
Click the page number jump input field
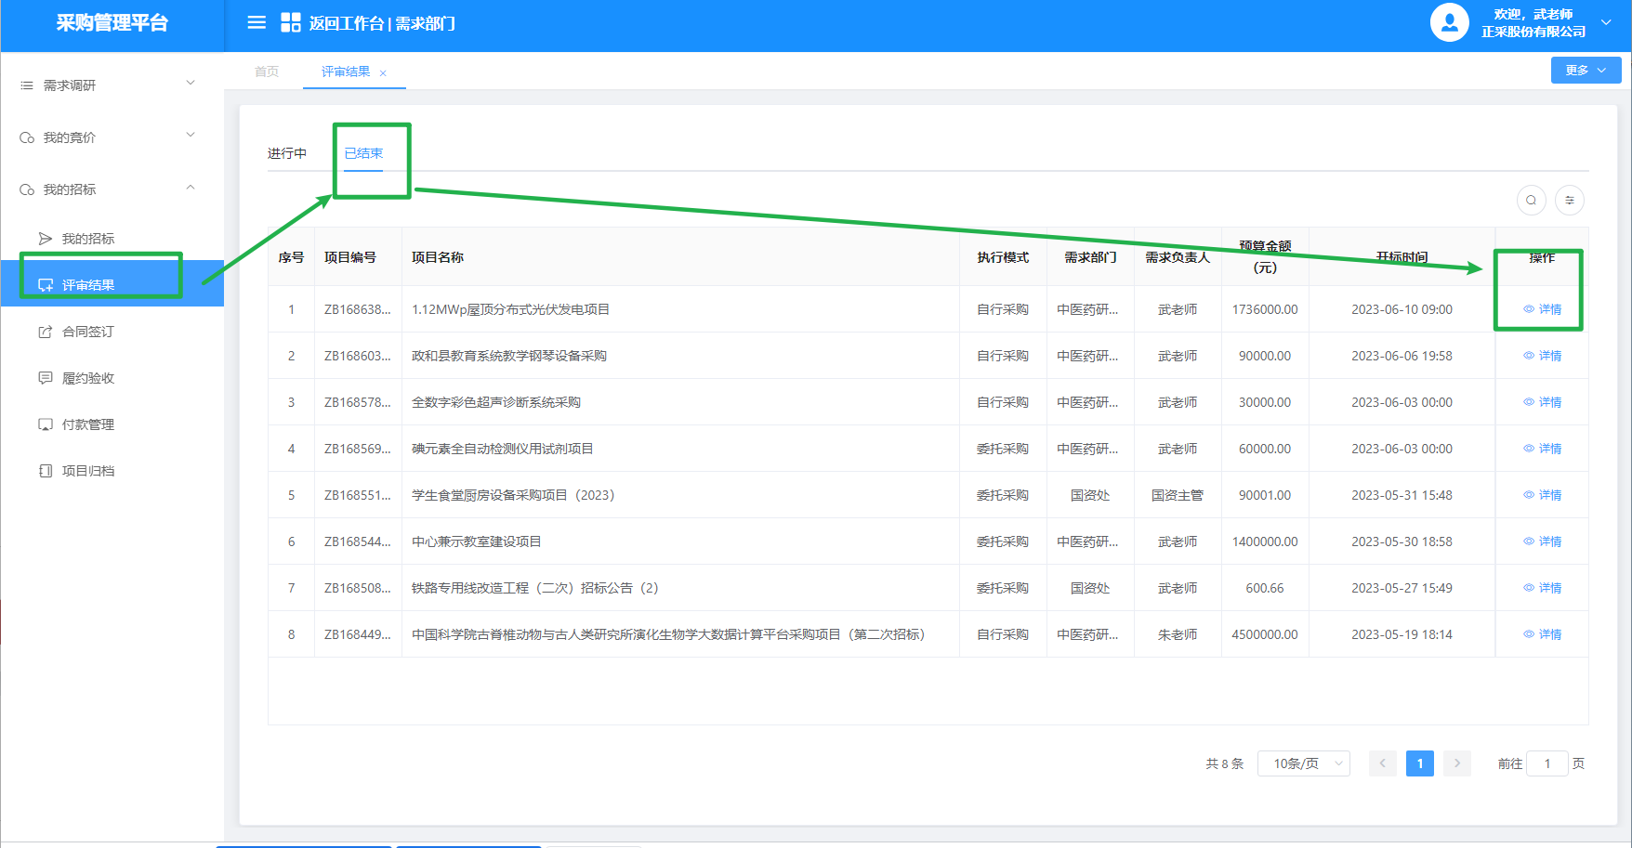point(1547,763)
